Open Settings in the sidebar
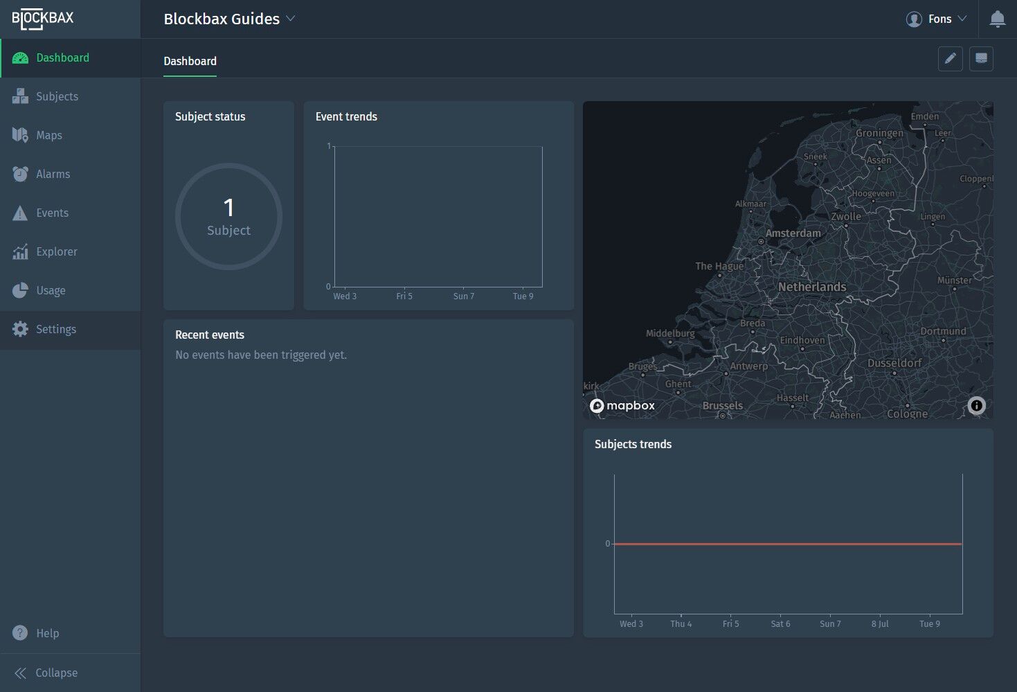The height and width of the screenshot is (692, 1017). pos(55,329)
